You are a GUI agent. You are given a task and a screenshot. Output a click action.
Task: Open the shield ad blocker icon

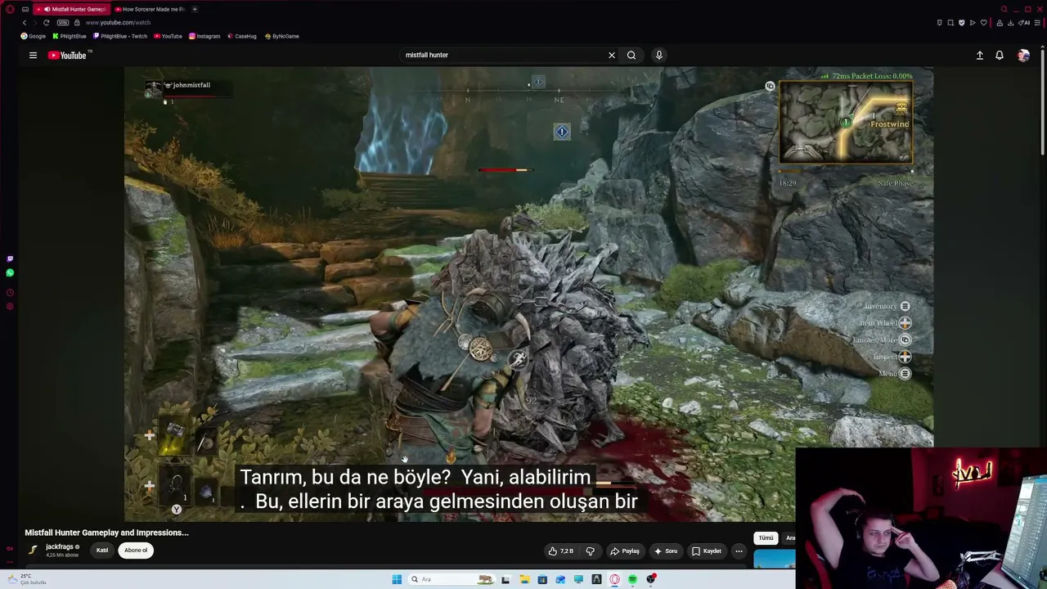coord(961,22)
